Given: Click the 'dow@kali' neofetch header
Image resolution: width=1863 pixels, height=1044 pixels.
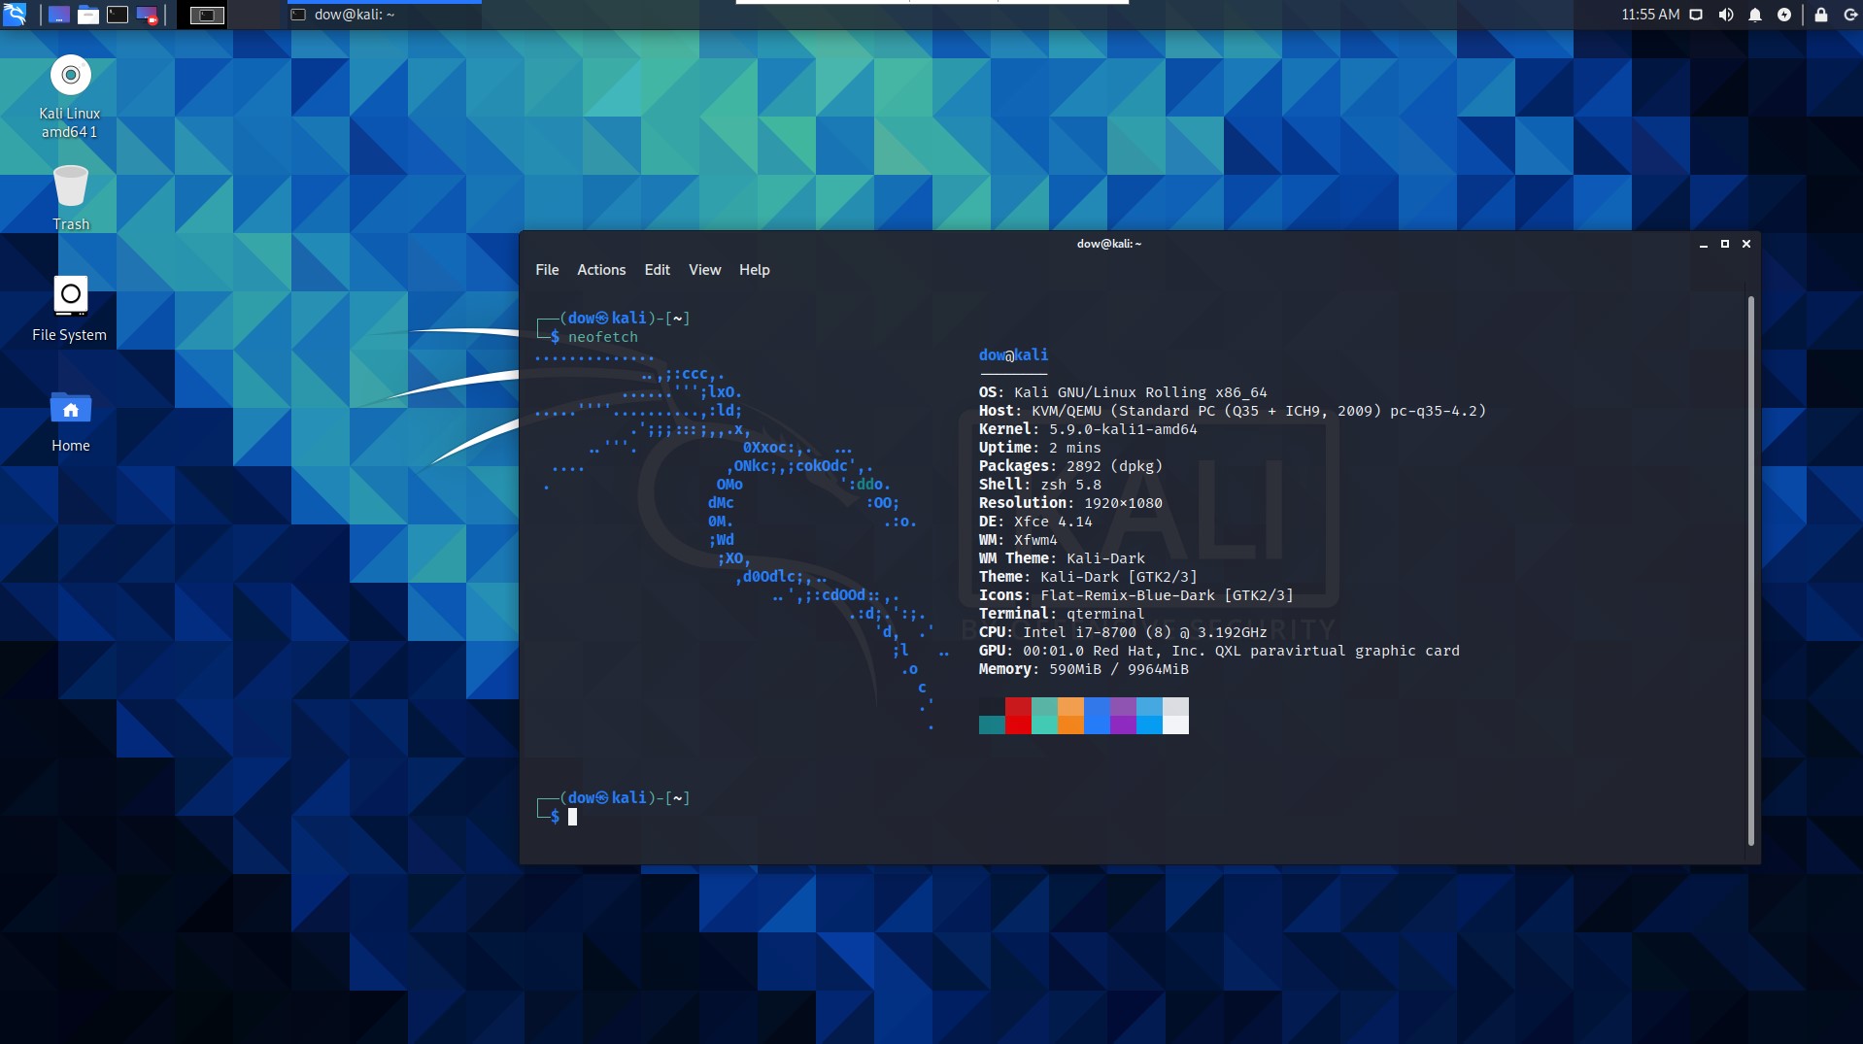Looking at the screenshot, I should [x=1013, y=355].
